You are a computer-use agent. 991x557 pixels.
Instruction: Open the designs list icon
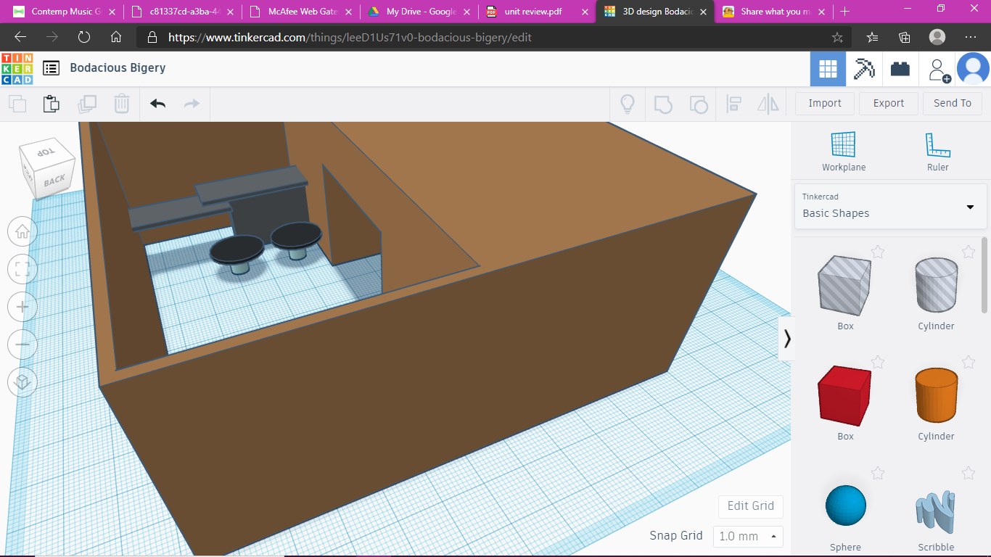coord(51,68)
